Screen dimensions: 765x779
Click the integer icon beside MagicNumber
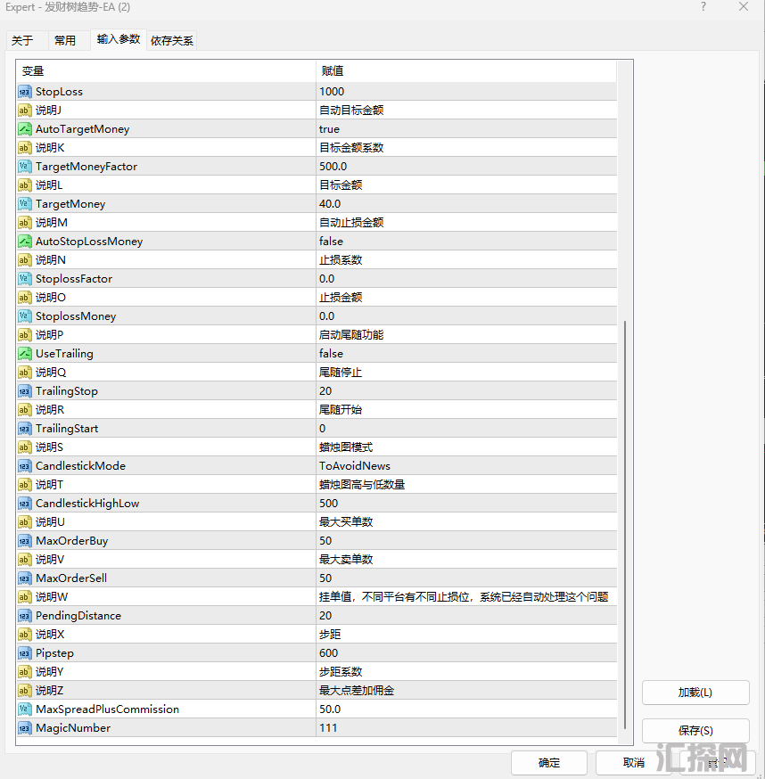(25, 727)
